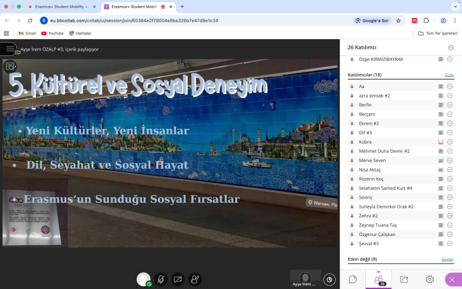Open attendee controls for Kübra
Screen dimensions: 462x289
(x=449, y=142)
